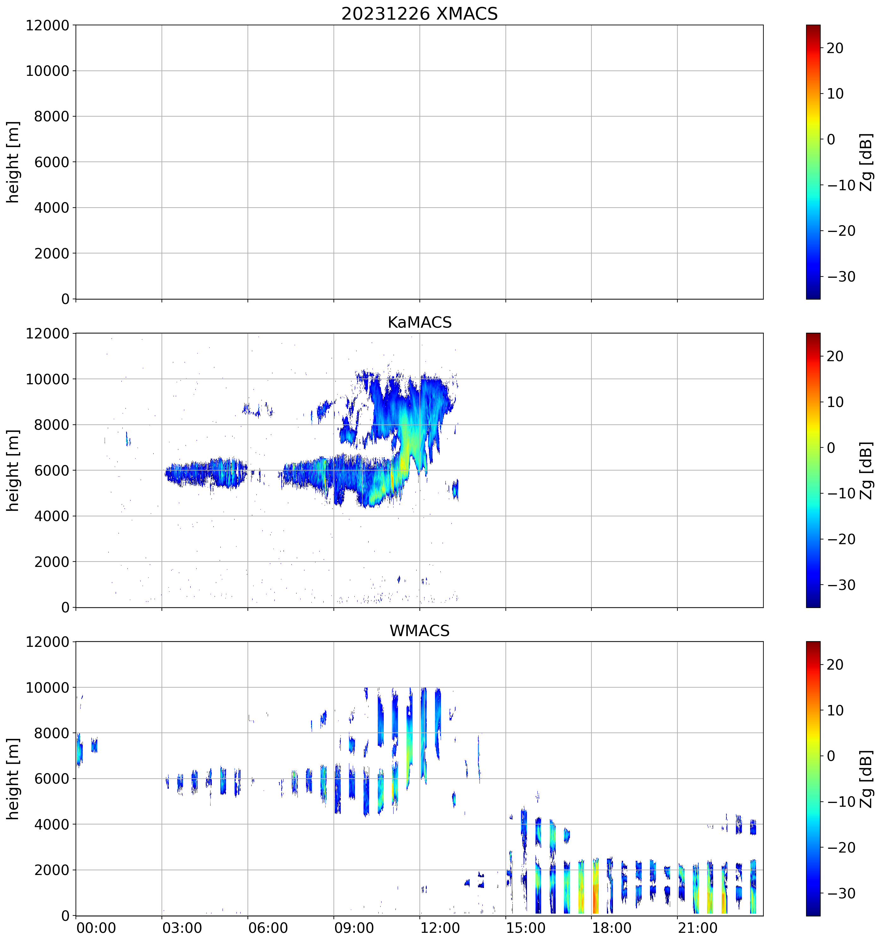Click the 03:00 time axis label
881x942 pixels.
pos(182,928)
